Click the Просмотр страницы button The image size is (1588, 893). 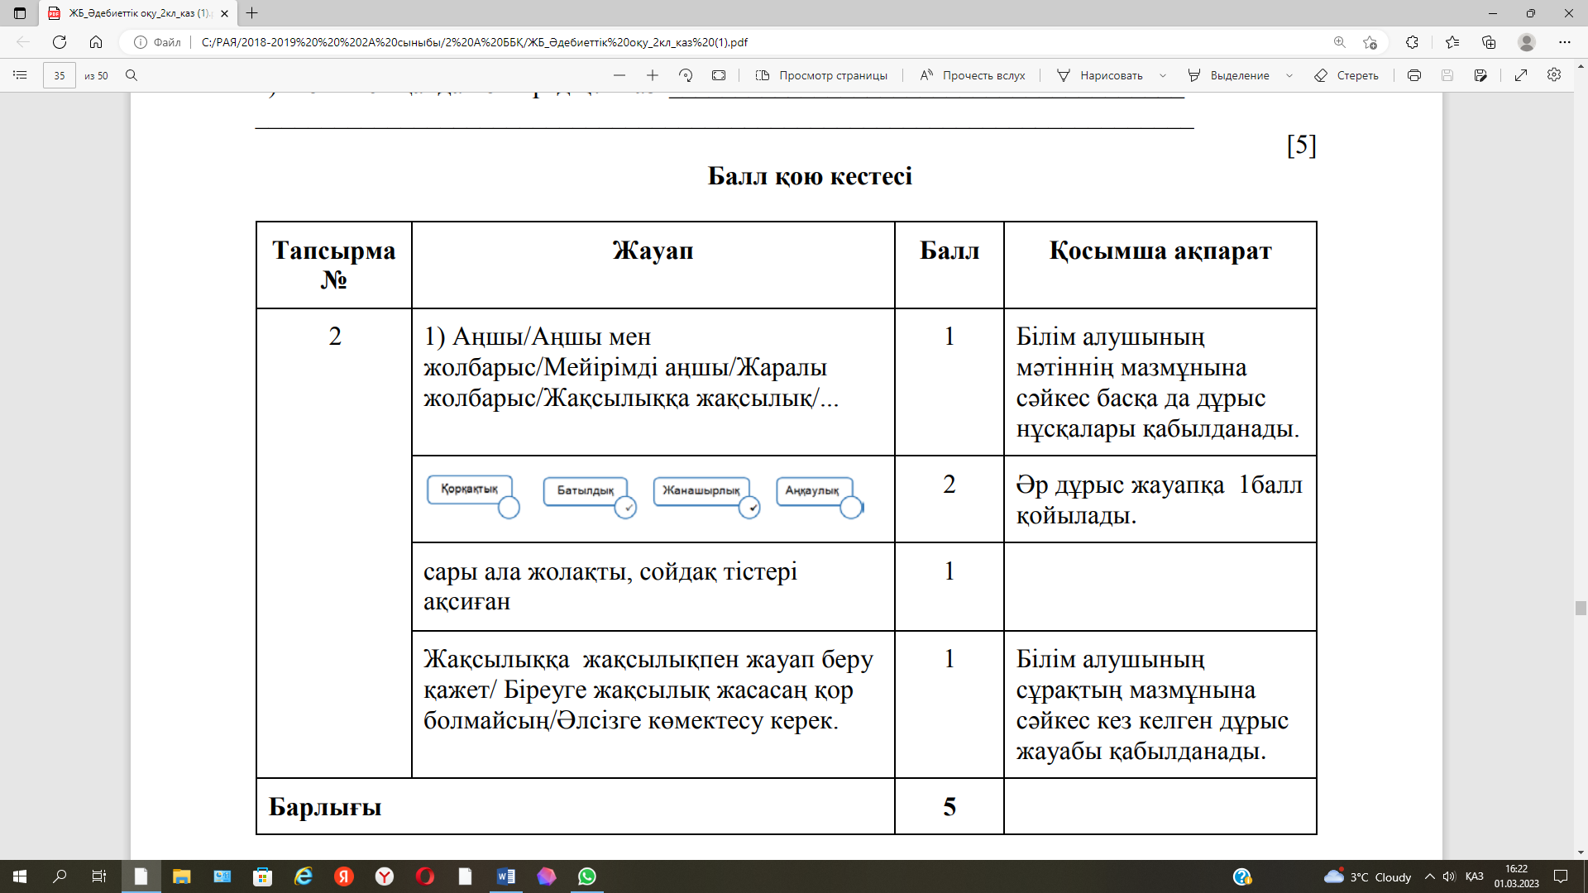point(821,75)
